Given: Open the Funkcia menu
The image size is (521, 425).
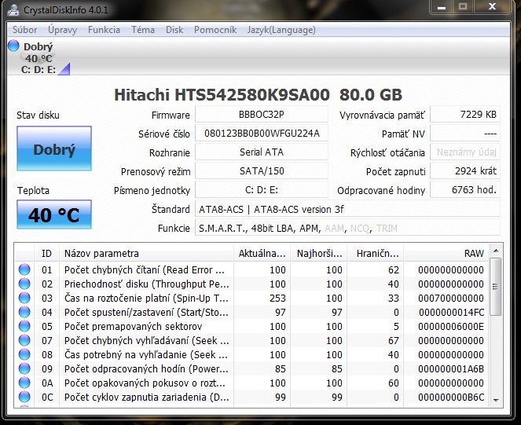Looking at the screenshot, I should tap(104, 30).
